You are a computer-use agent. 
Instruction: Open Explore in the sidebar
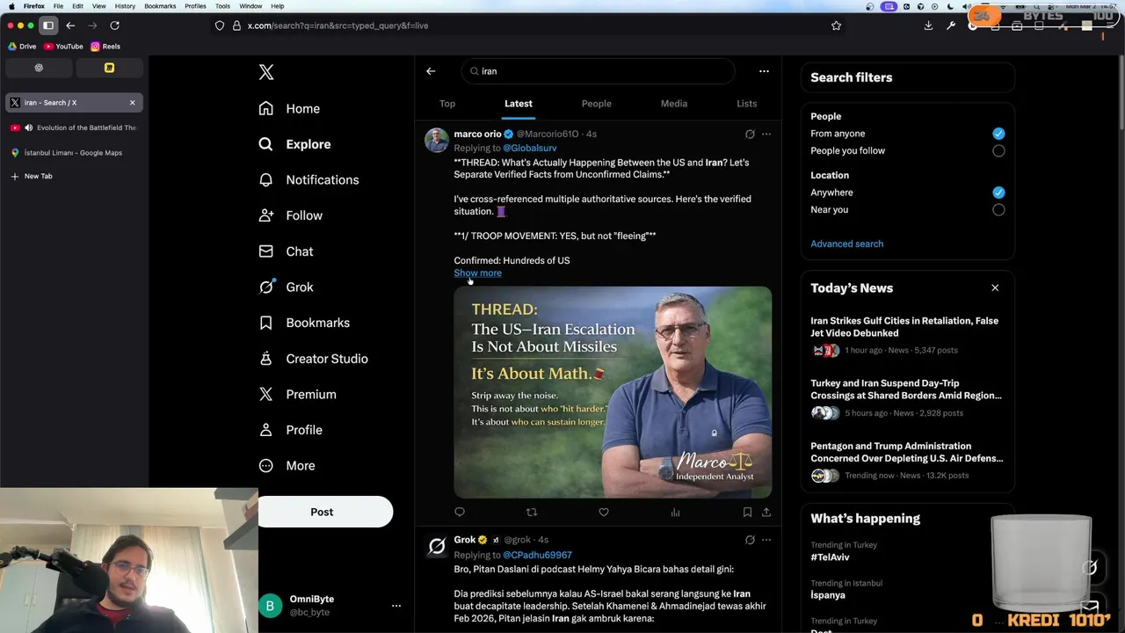click(295, 144)
